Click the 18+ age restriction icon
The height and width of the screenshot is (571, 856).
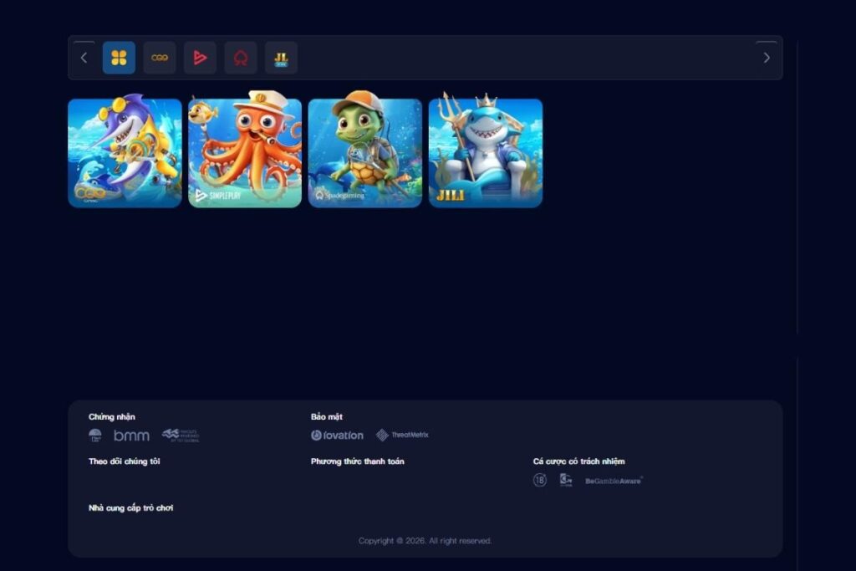click(540, 480)
